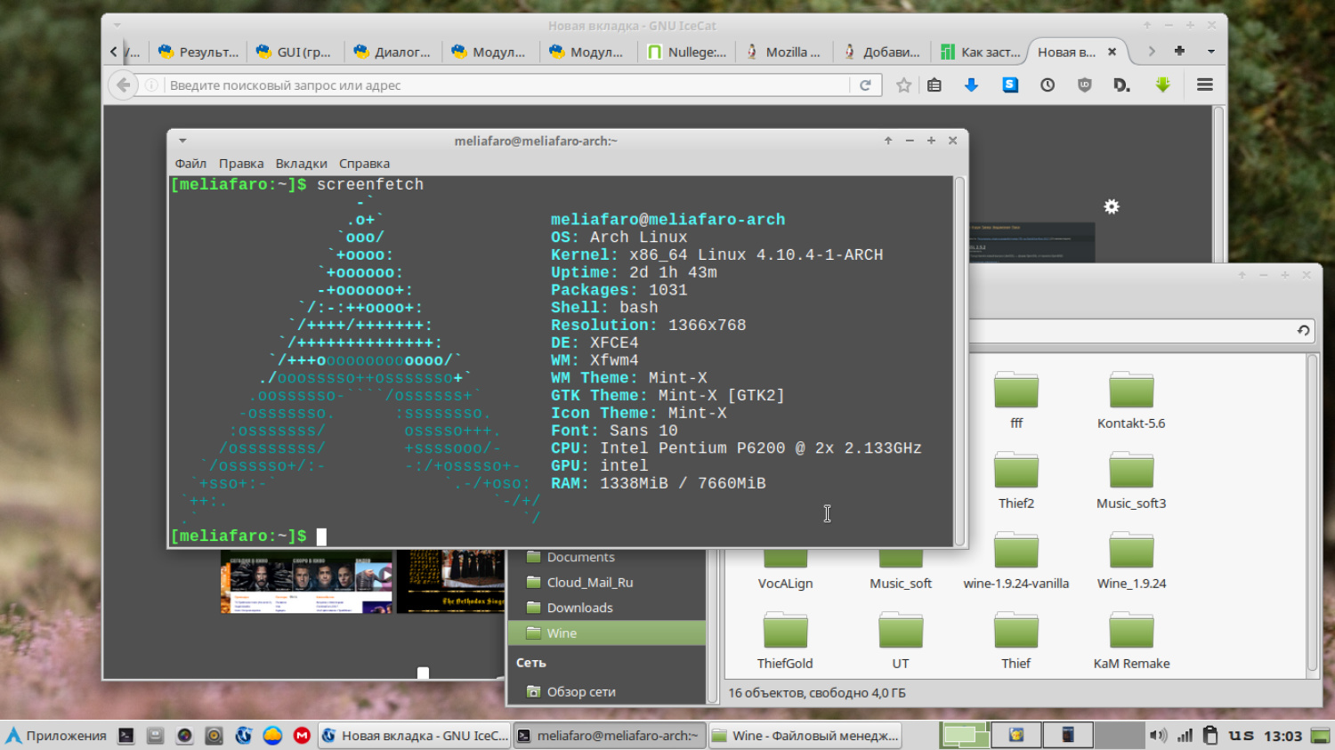Launch IceCat from the panel launcher
This screenshot has height=750, width=1335.
[243, 735]
